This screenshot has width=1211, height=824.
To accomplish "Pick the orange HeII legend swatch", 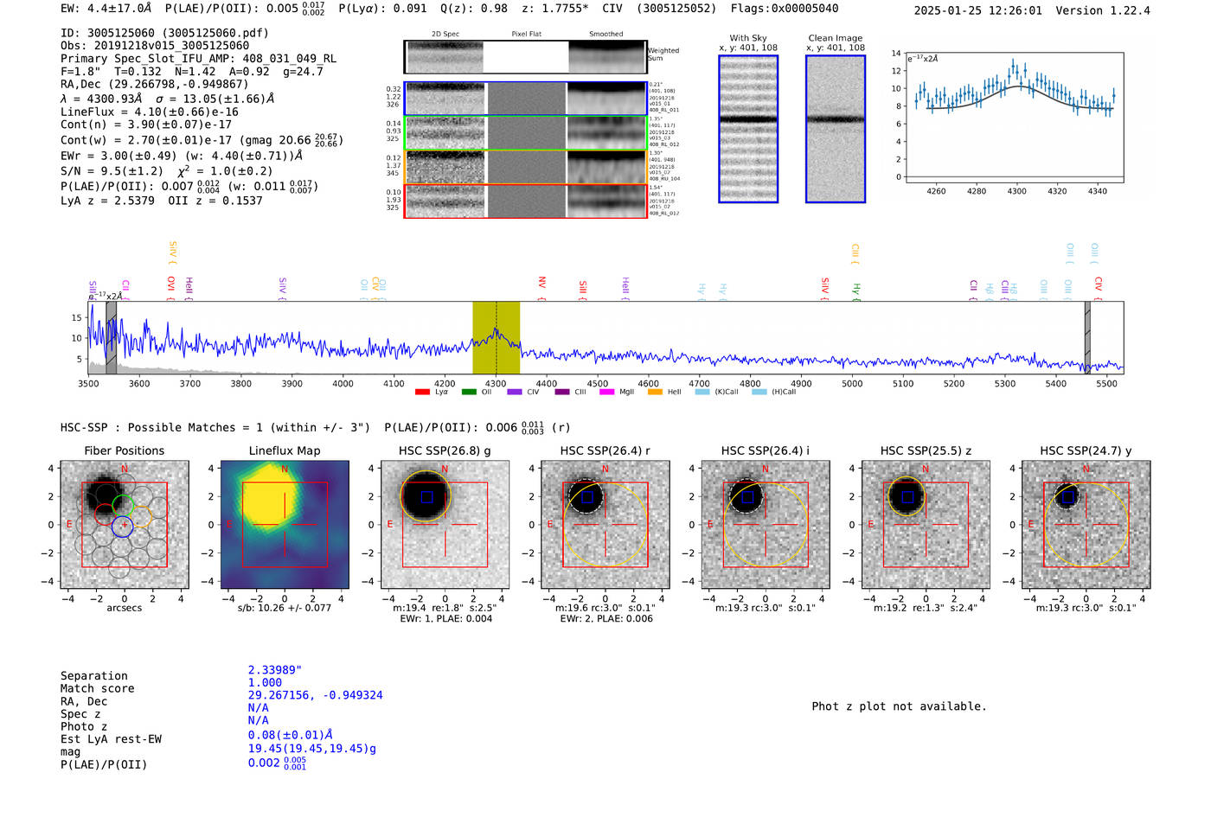I will click(655, 392).
